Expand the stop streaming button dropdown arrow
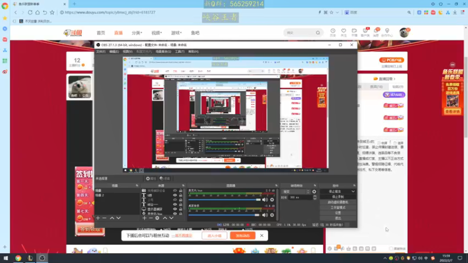The width and height of the screenshot is (468, 263). (353, 192)
